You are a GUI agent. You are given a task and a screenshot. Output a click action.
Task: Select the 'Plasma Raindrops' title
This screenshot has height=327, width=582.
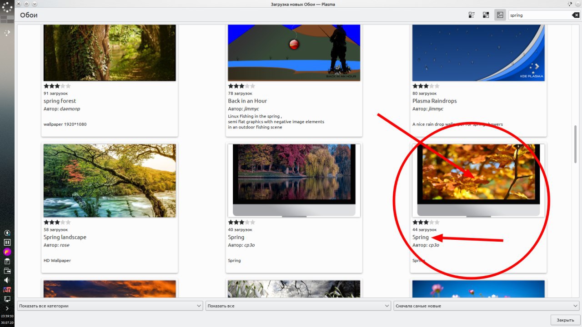tap(434, 101)
